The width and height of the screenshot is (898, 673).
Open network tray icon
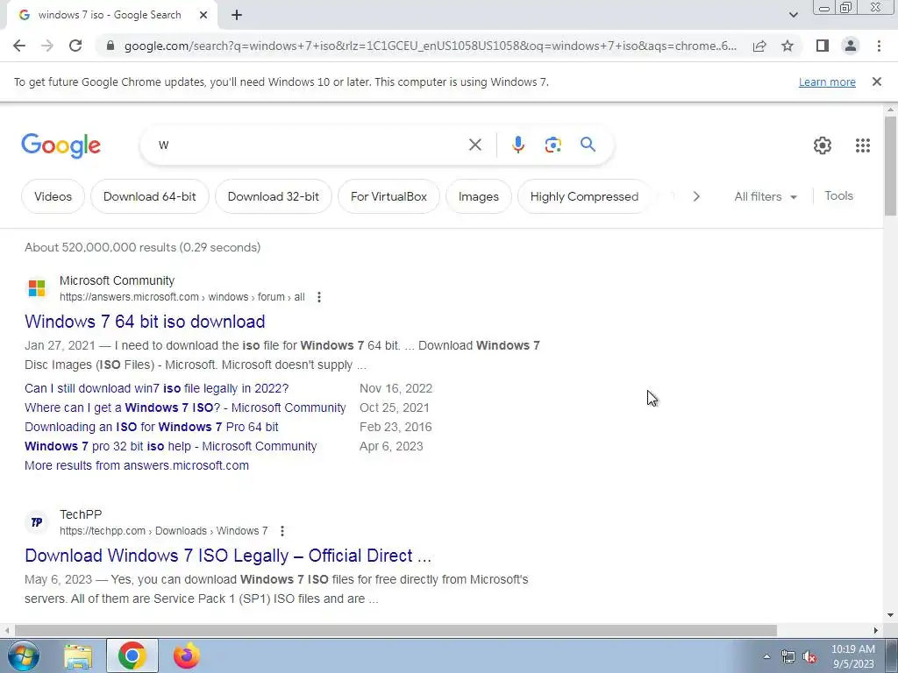(x=788, y=656)
